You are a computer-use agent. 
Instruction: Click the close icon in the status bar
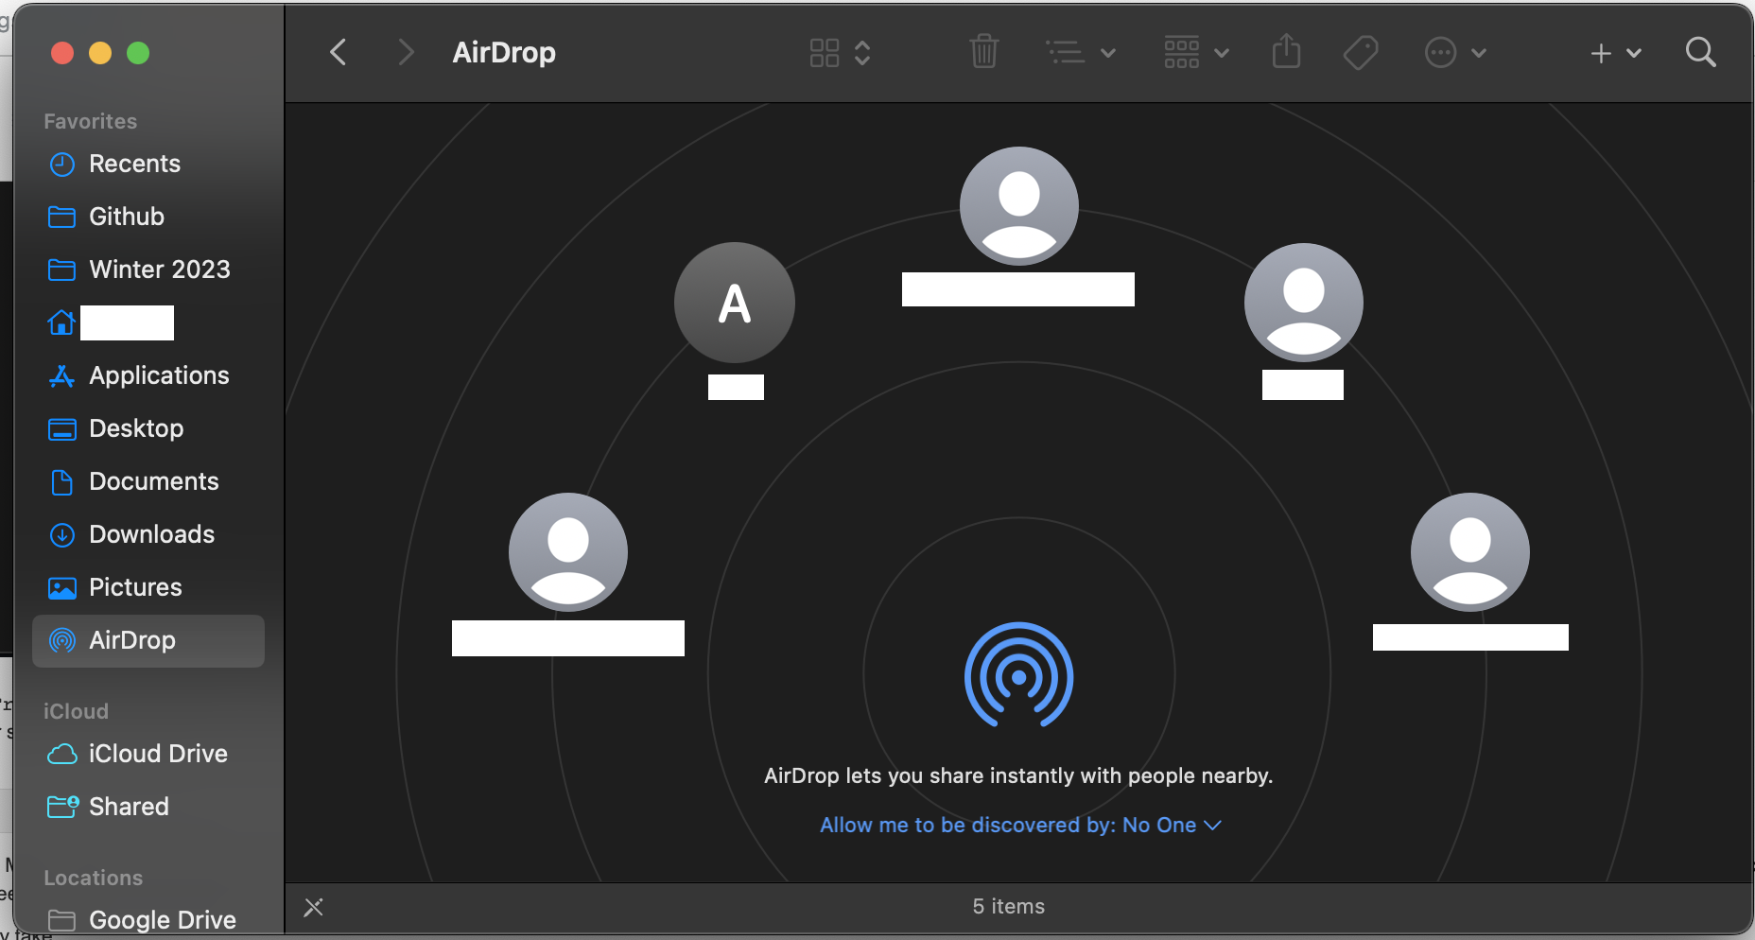point(313,907)
